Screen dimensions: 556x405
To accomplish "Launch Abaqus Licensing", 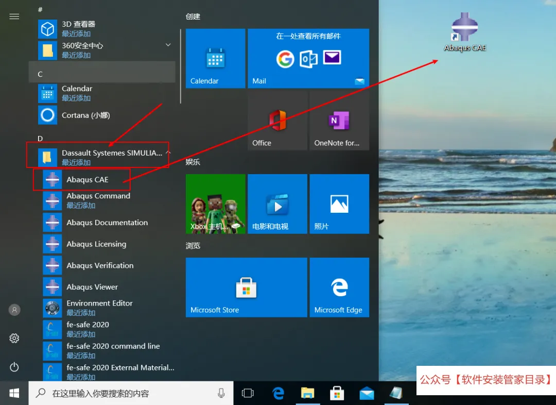I will tap(102, 244).
